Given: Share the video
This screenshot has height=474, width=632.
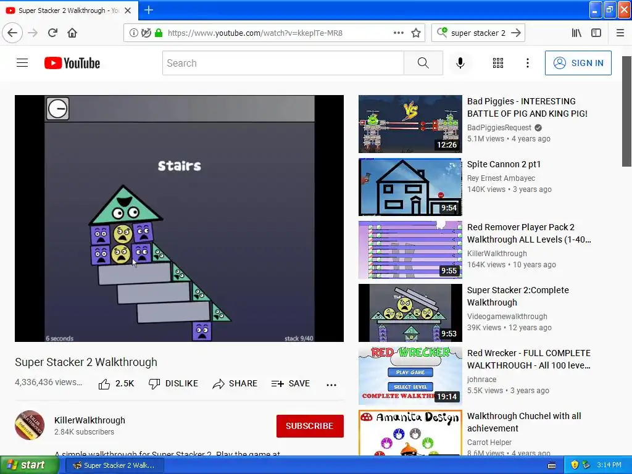Looking at the screenshot, I should 235,384.
